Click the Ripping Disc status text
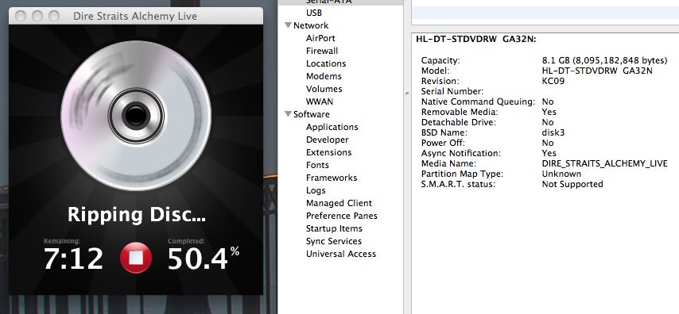The image size is (679, 314). 137,215
